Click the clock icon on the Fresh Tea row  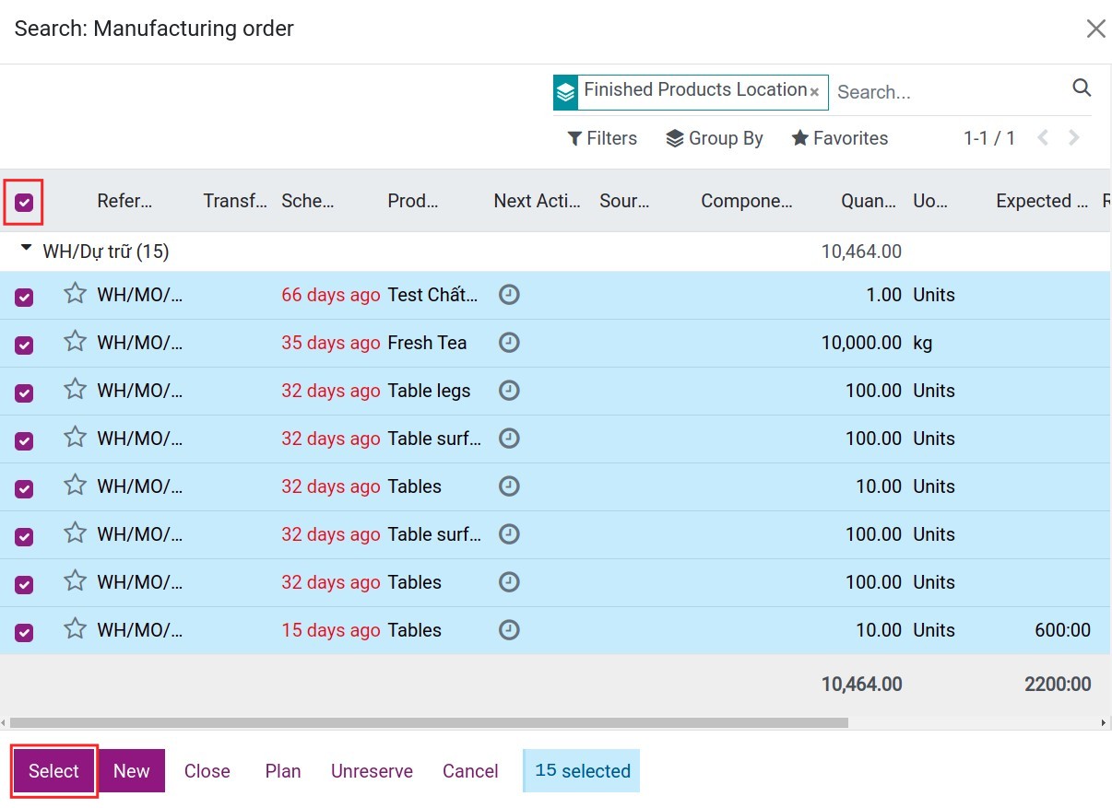509,342
